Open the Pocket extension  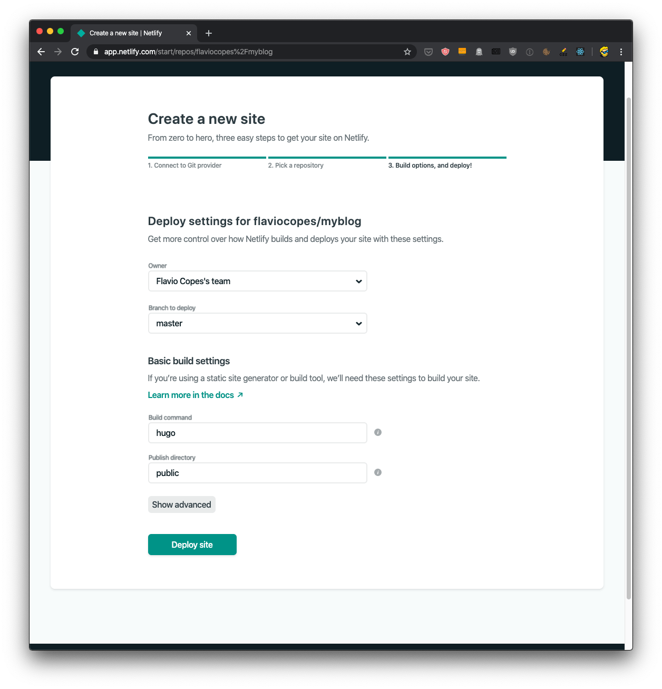tap(429, 52)
